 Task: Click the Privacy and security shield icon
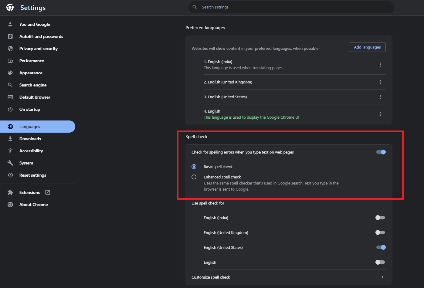[x=10, y=49]
